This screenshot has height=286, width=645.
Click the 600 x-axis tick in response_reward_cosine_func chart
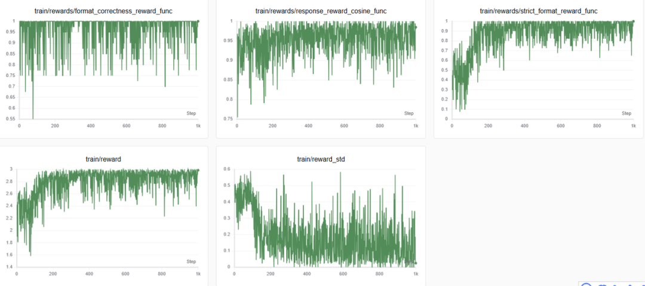tap(345, 125)
